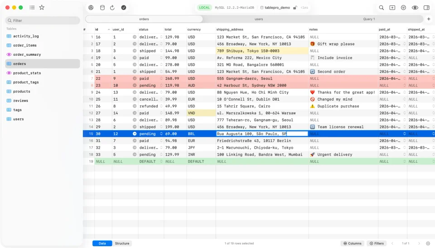Select the 'Gift wrap please' notes cell
This screenshot has width=435, height=248.
tap(343, 44)
